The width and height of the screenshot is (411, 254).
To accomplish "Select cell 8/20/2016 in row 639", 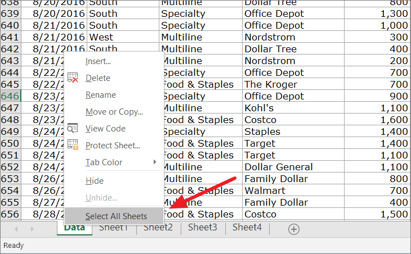I will click(x=53, y=13).
